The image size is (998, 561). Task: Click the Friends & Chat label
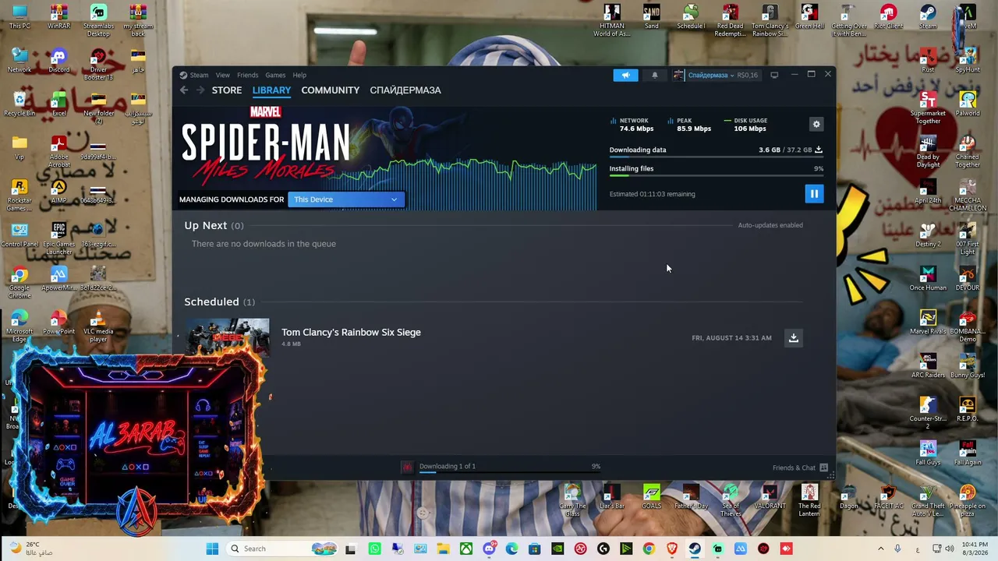[x=794, y=467]
